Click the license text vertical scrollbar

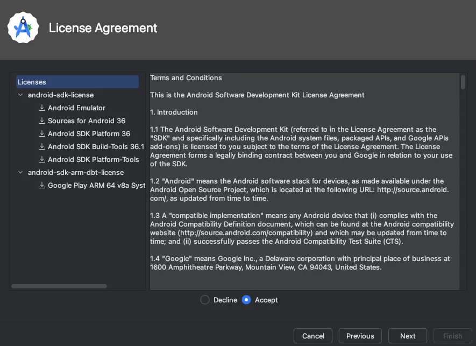(463, 82)
